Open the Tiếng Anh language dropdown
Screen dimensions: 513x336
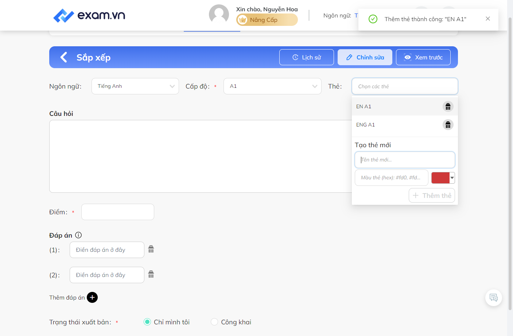[x=135, y=86]
